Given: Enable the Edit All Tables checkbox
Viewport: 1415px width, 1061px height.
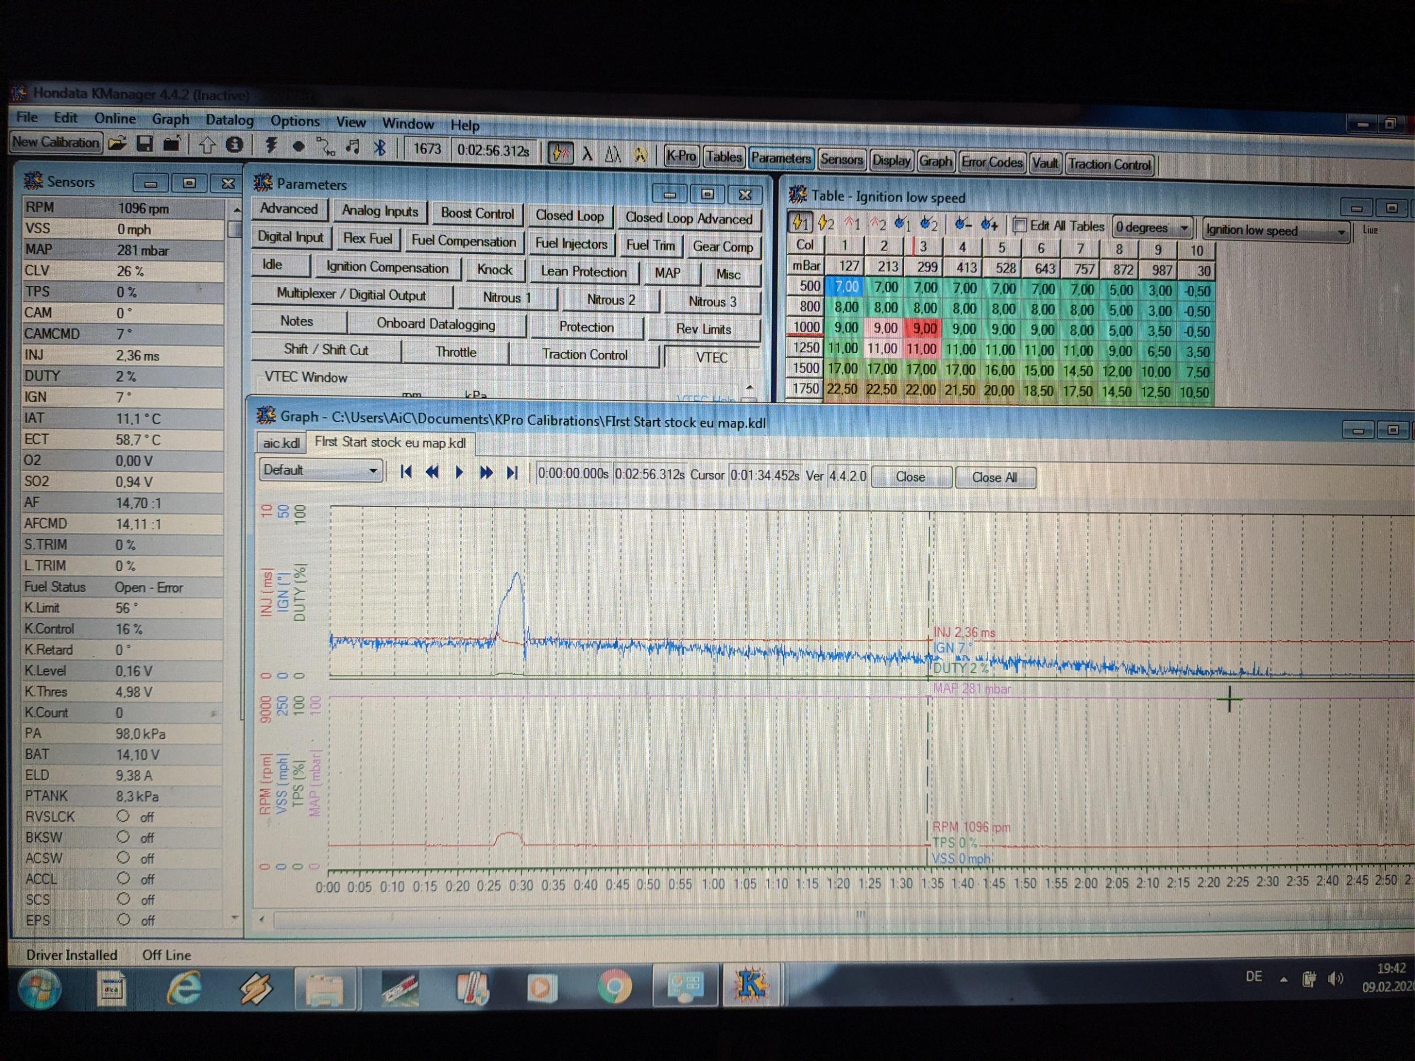Looking at the screenshot, I should 1020,224.
